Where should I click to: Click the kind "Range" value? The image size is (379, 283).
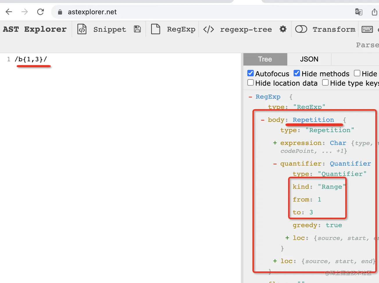(331, 187)
